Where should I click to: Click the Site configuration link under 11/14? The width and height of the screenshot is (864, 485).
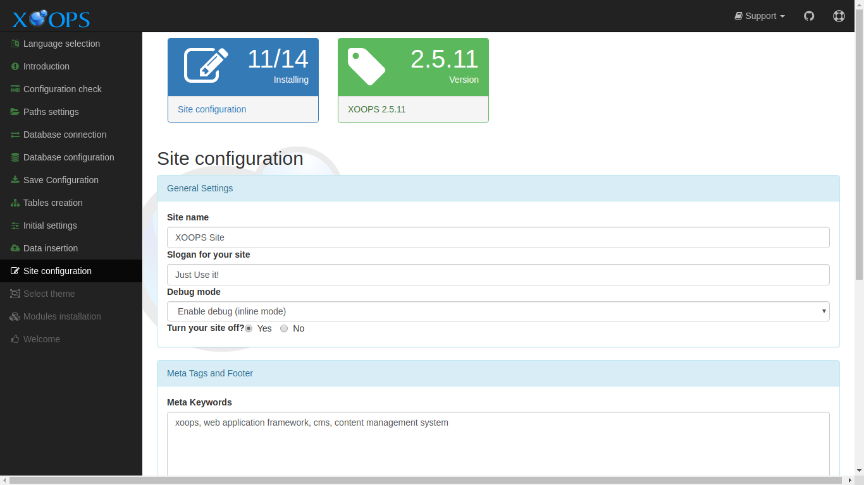(x=211, y=109)
